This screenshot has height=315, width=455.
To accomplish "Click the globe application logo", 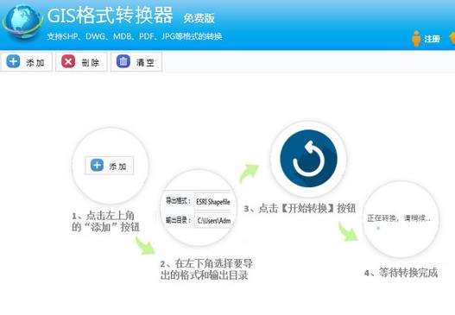I will pos(22,22).
